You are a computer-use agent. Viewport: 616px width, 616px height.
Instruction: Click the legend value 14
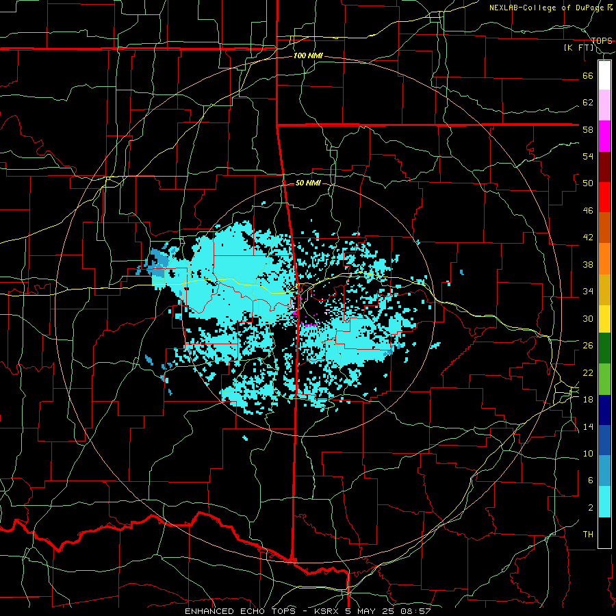click(588, 426)
